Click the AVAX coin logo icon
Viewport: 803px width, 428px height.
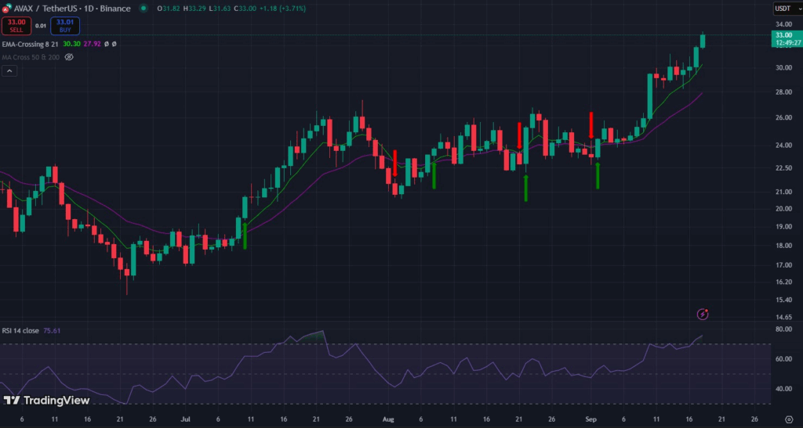click(5, 9)
